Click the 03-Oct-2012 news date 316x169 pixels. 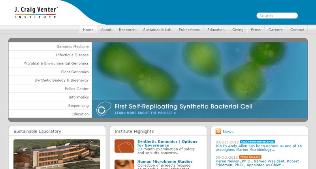(x=226, y=157)
